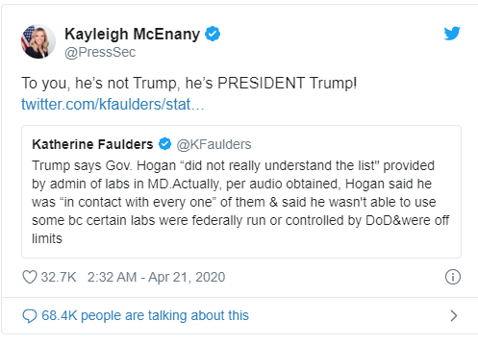
Task: Like the tweet using the heart icon
Action: pyautogui.click(x=30, y=277)
